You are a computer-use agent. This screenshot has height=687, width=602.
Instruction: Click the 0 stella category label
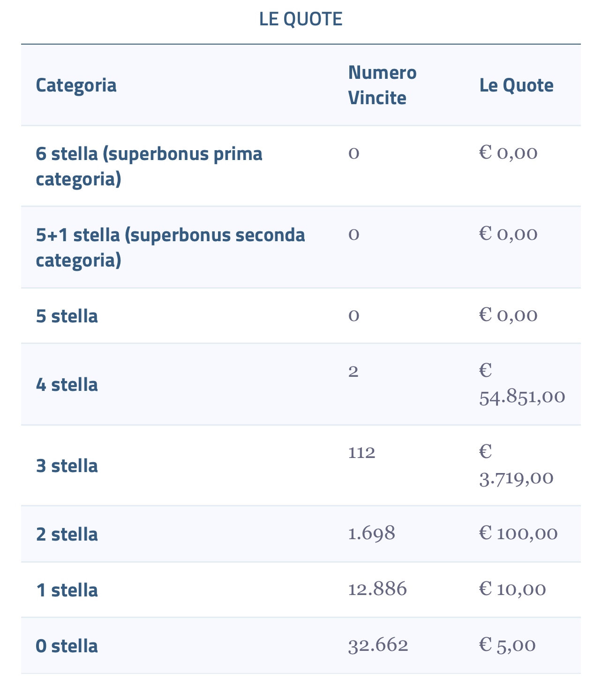coord(67,646)
